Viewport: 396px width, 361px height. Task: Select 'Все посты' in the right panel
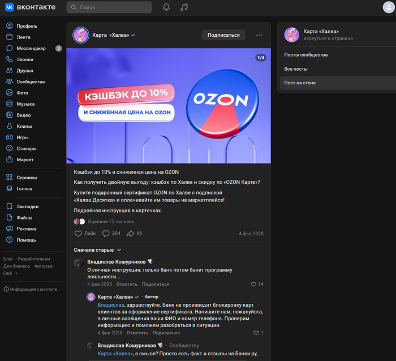(296, 68)
